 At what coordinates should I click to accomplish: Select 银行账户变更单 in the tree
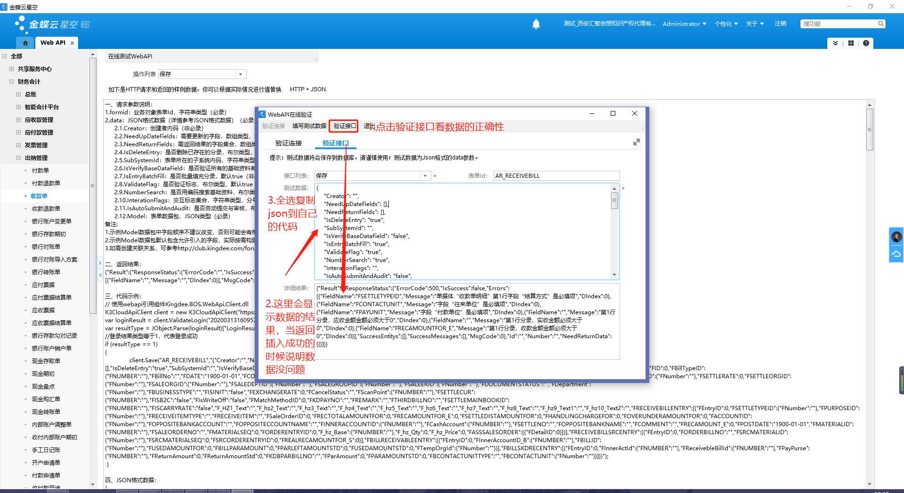(x=52, y=221)
